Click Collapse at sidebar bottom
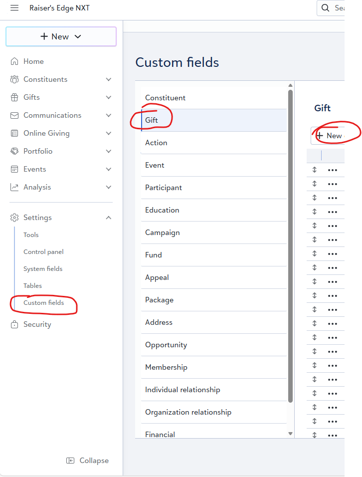Viewport: 362px width, 477px height. click(88, 461)
